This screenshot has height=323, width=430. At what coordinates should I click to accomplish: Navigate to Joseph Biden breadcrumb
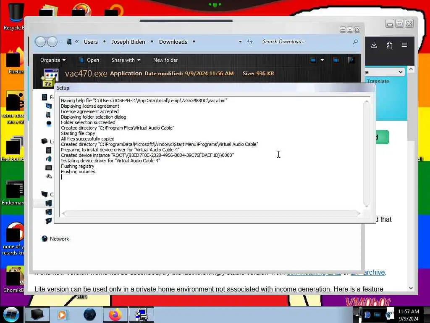pyautogui.click(x=128, y=42)
